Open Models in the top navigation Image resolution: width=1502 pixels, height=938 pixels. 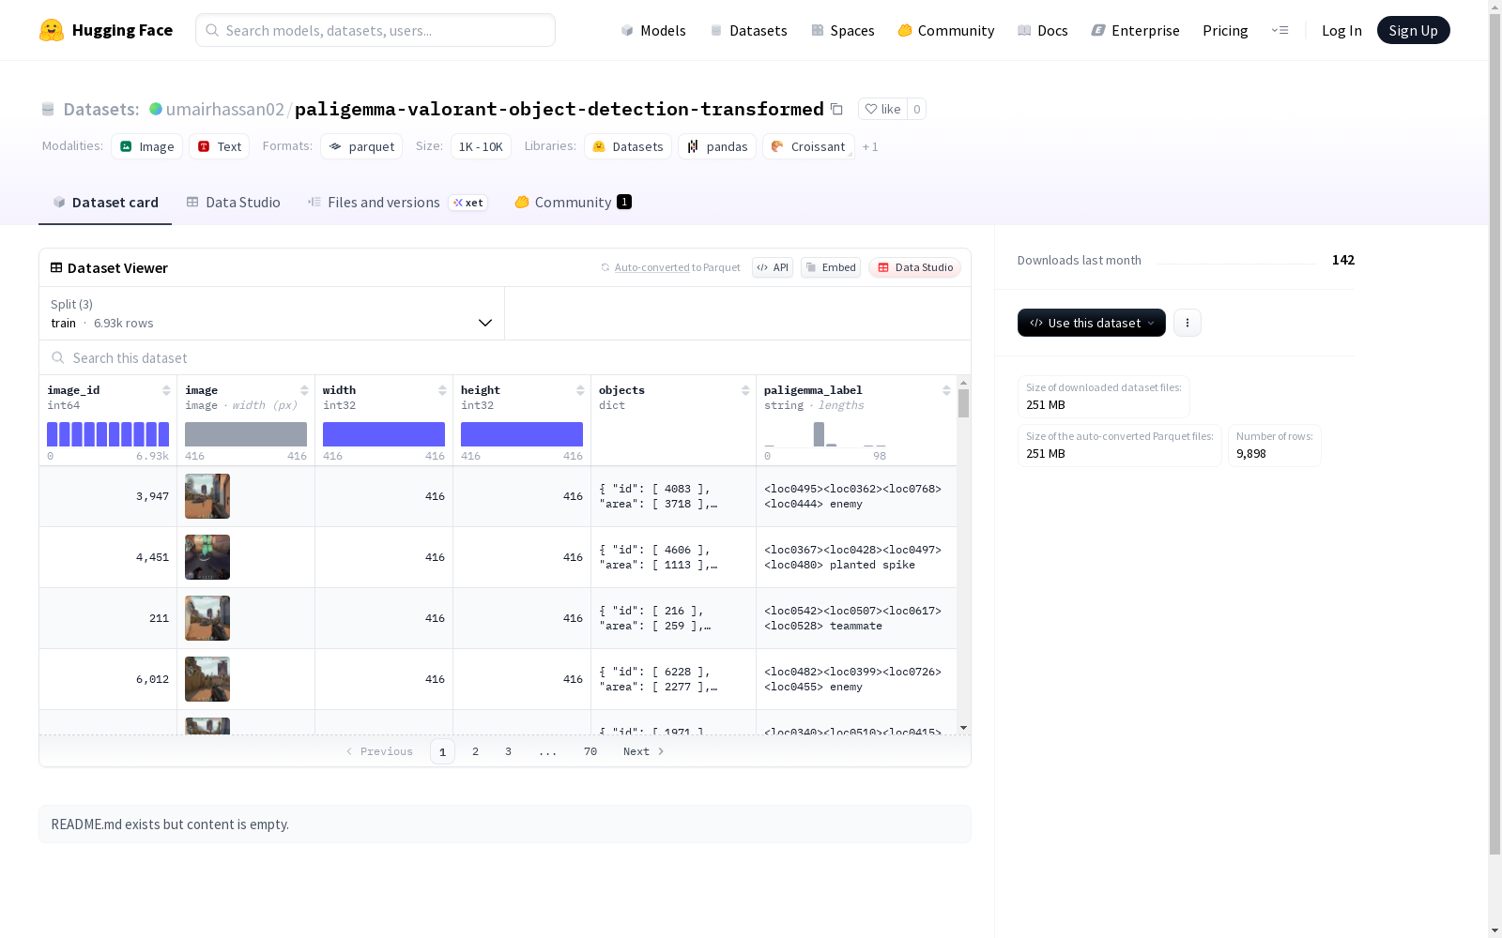click(x=653, y=30)
